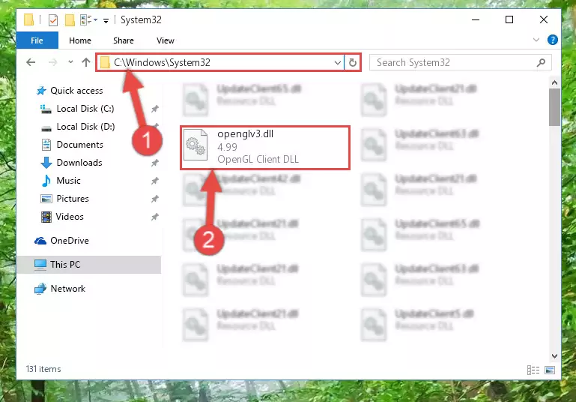This screenshot has width=576, height=402.
Task: Switch to Large icons view in status bar
Action: 550,370
